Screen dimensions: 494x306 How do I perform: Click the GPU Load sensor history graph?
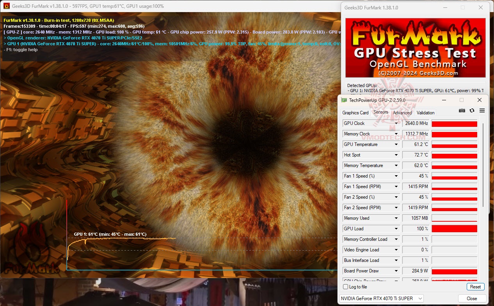click(454, 229)
